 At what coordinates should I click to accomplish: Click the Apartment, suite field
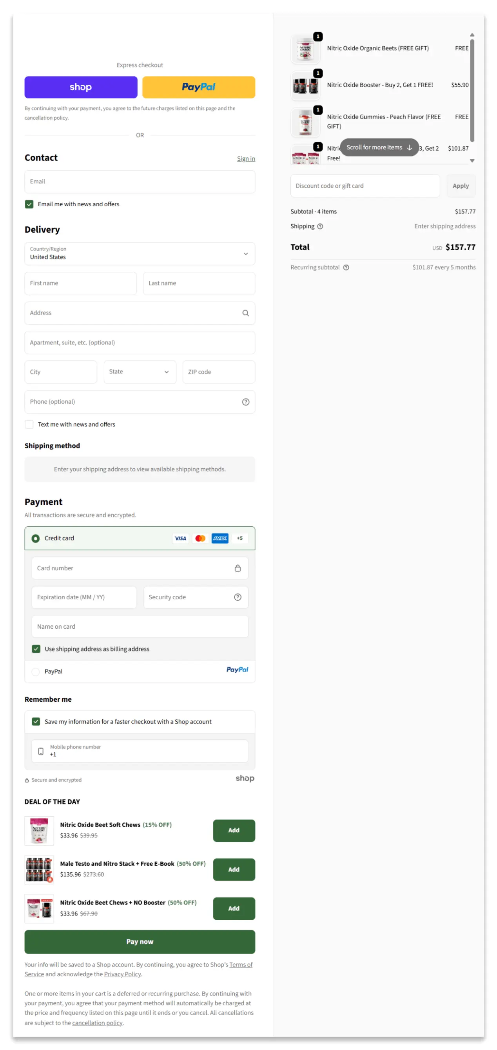(140, 343)
